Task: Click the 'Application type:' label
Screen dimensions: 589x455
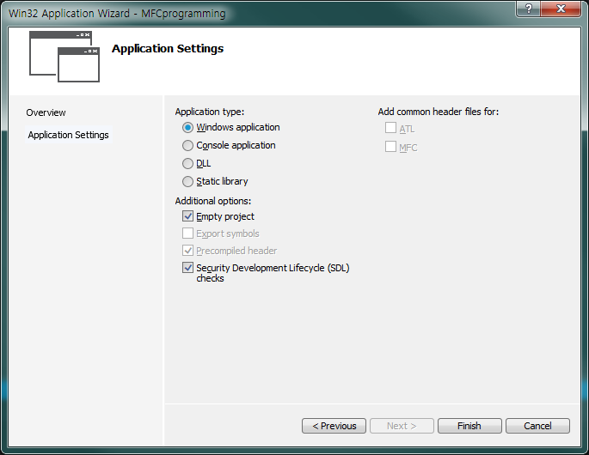Action: [x=210, y=112]
